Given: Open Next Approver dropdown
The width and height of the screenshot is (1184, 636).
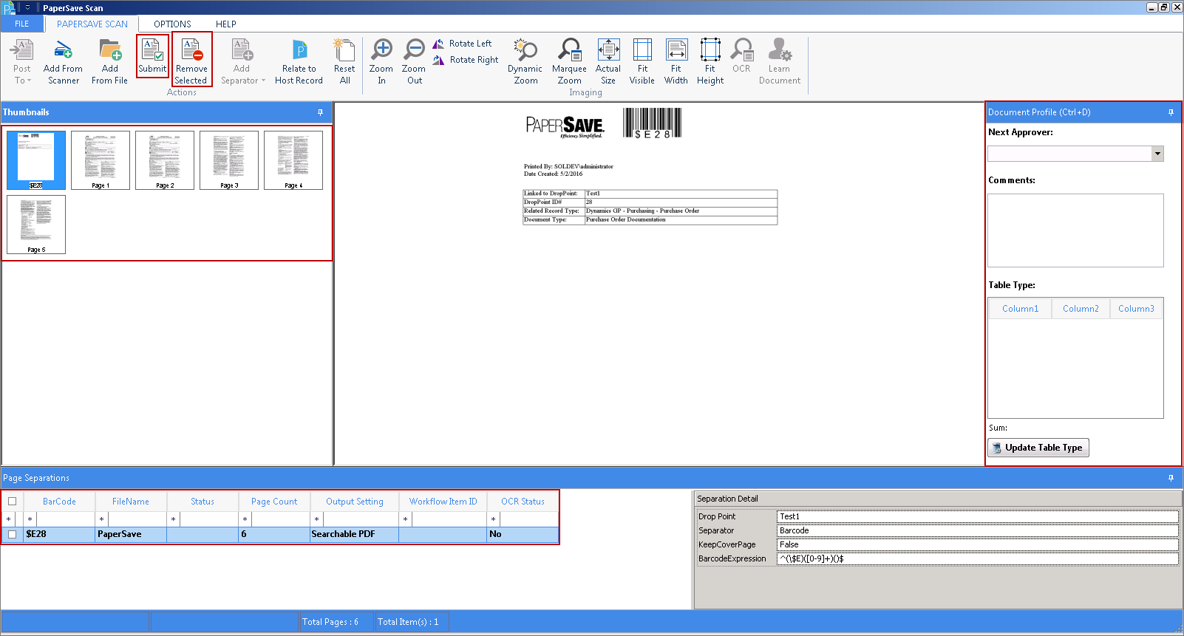Looking at the screenshot, I should coord(1157,154).
